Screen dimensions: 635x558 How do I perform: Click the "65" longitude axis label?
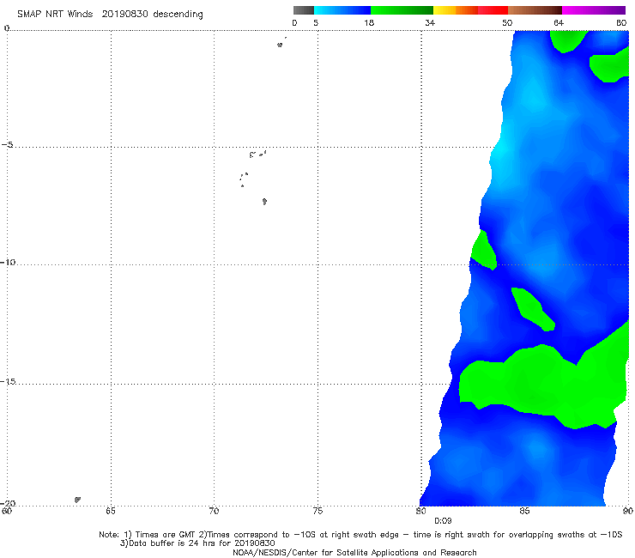pyautogui.click(x=111, y=511)
